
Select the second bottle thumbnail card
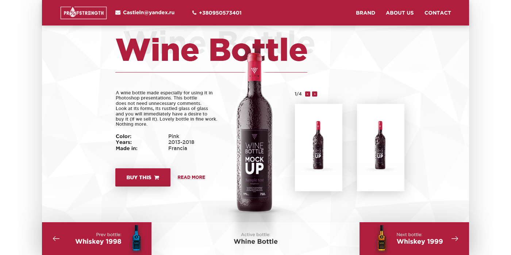point(381,148)
